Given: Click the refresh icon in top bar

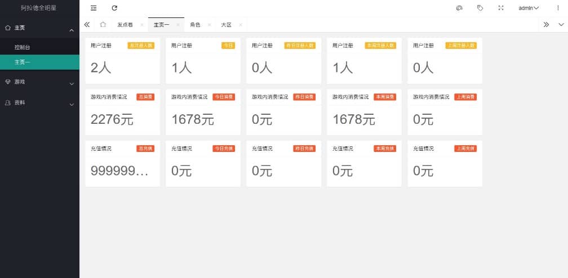Looking at the screenshot, I should pyautogui.click(x=114, y=8).
